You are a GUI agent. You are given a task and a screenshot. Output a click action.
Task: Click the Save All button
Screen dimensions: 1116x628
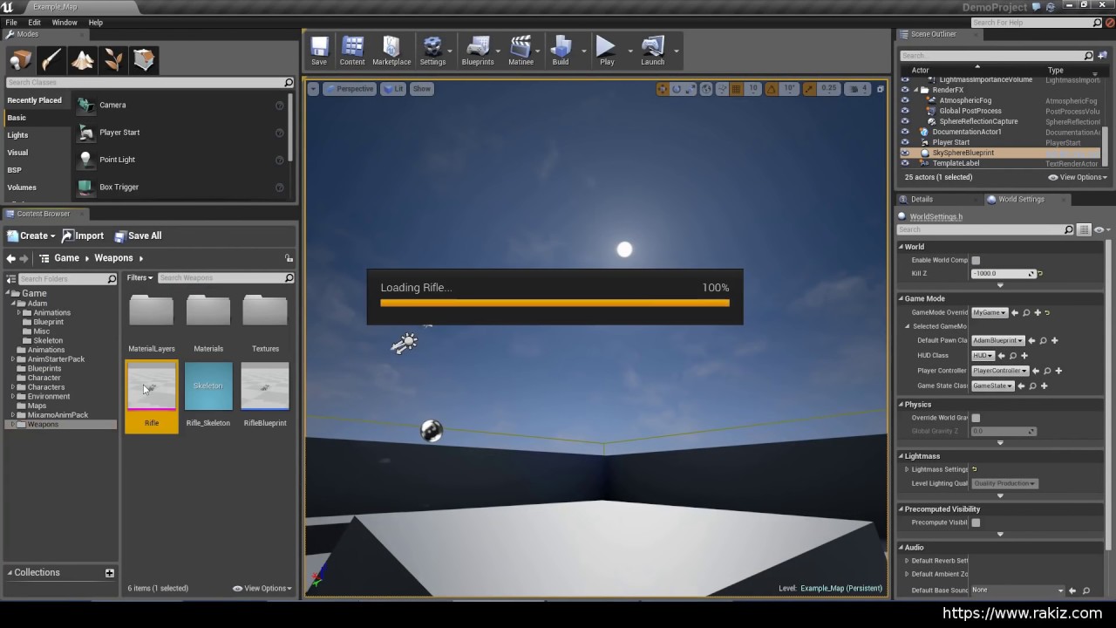pos(138,235)
